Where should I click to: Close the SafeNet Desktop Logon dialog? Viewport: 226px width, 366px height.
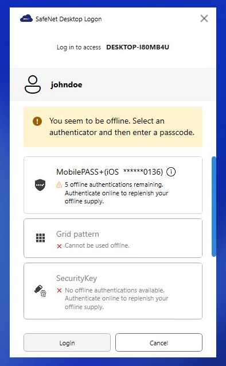[x=204, y=18]
